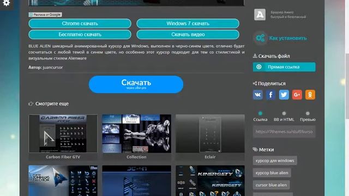
Task: Click the cursor blue alien tag
Action: coord(271,185)
